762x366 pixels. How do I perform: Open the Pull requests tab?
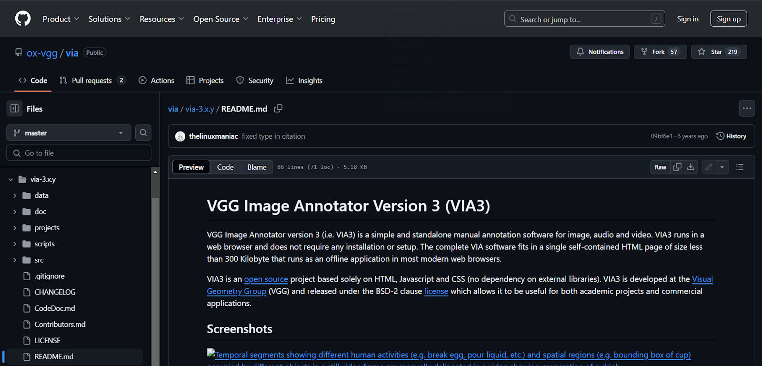pyautogui.click(x=92, y=81)
